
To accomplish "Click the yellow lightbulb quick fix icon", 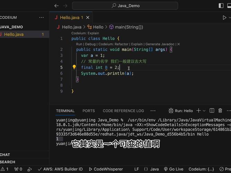I will point(74,67).
